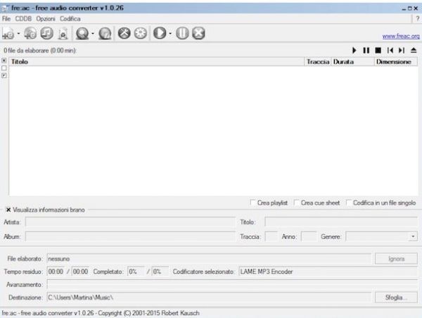Stop encoding with the X toolbar icon
Screen dimensions: 422x318
click(198, 33)
